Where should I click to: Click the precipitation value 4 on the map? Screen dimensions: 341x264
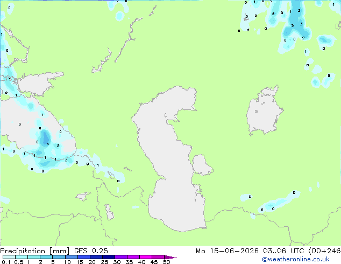pyautogui.click(x=48, y=144)
